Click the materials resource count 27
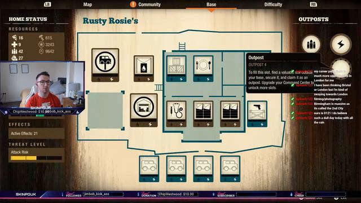Viewport: 361px width, 203px height. tap(17, 58)
